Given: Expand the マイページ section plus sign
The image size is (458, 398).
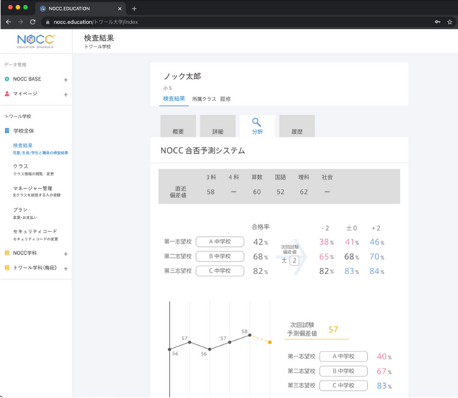Looking at the screenshot, I should (x=66, y=94).
